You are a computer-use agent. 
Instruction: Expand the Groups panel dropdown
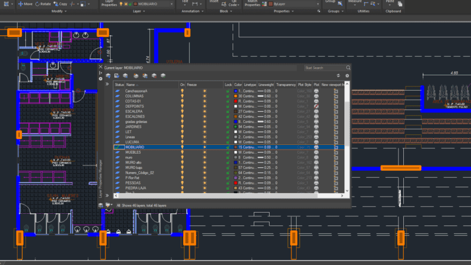click(336, 11)
